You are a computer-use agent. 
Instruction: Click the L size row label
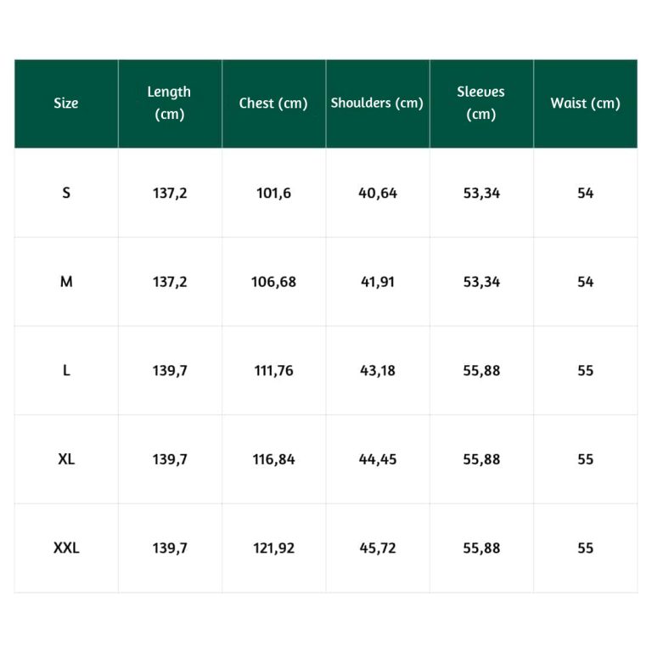click(x=66, y=370)
